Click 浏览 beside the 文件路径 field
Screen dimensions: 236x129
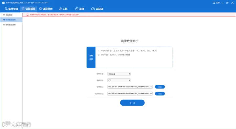click(x=160, y=87)
